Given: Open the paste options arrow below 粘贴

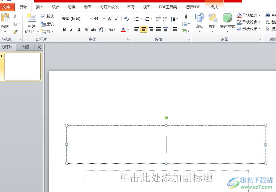Looking at the screenshot, I should (5, 32).
